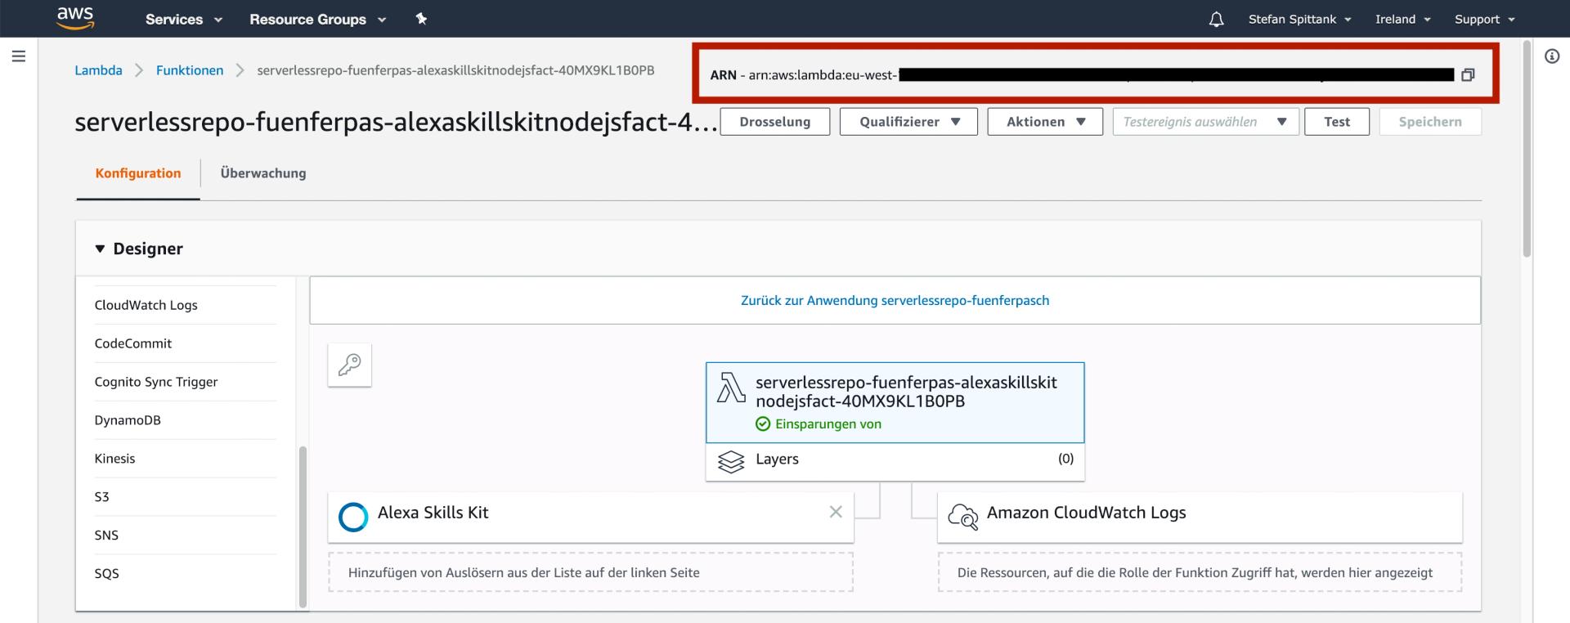Add DynamoDB trigger from the list
The height and width of the screenshot is (623, 1570).
(x=128, y=420)
